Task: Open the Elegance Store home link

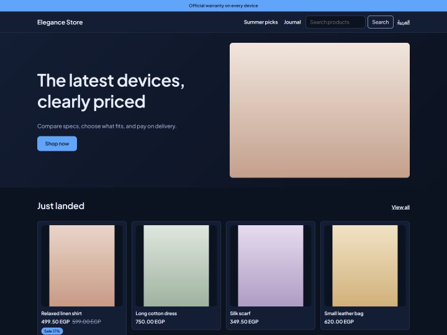Action: click(x=60, y=22)
